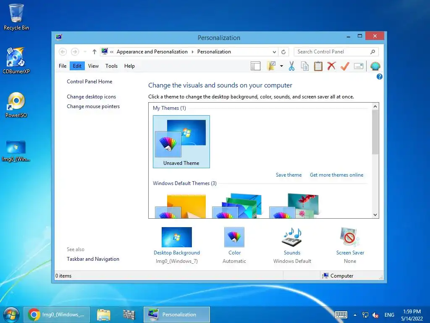Open Change desktop icons link
Viewport: 430px width, 323px height.
point(91,97)
